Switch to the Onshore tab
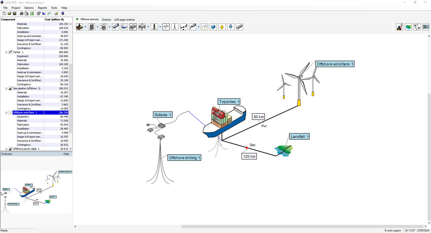This screenshot has height=233, width=431. point(106,20)
